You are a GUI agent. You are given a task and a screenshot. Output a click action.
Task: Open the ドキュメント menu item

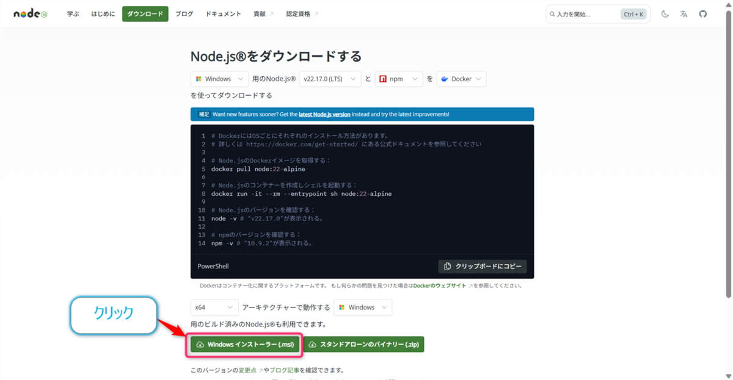tap(224, 14)
